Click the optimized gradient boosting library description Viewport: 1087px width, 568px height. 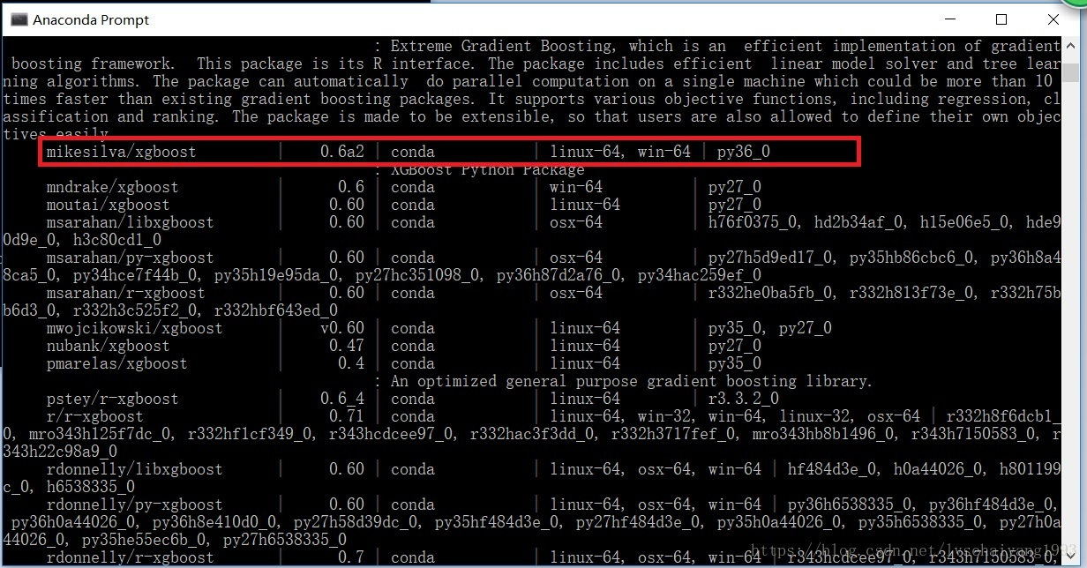click(x=631, y=381)
